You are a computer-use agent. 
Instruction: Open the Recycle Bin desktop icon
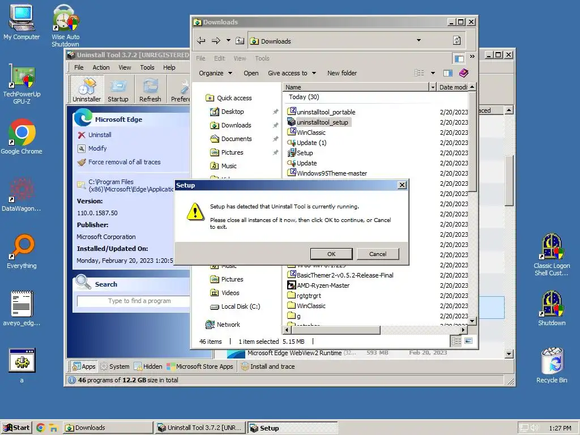(552, 365)
